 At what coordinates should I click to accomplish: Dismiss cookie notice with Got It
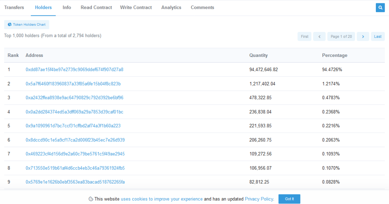(x=289, y=199)
